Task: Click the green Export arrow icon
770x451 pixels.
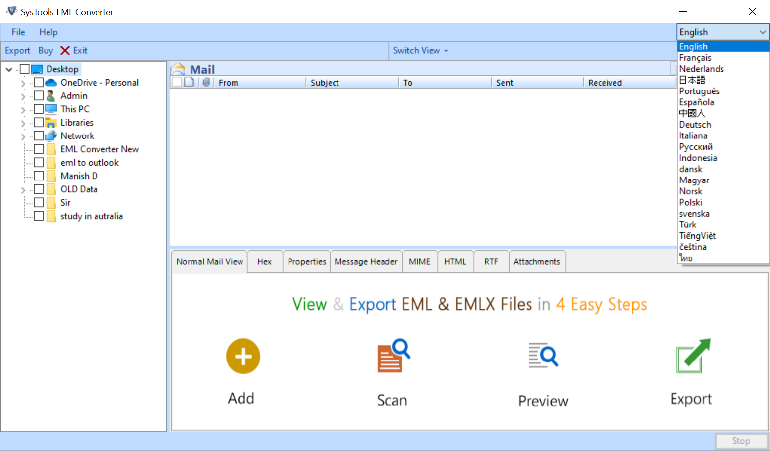Action: (693, 356)
